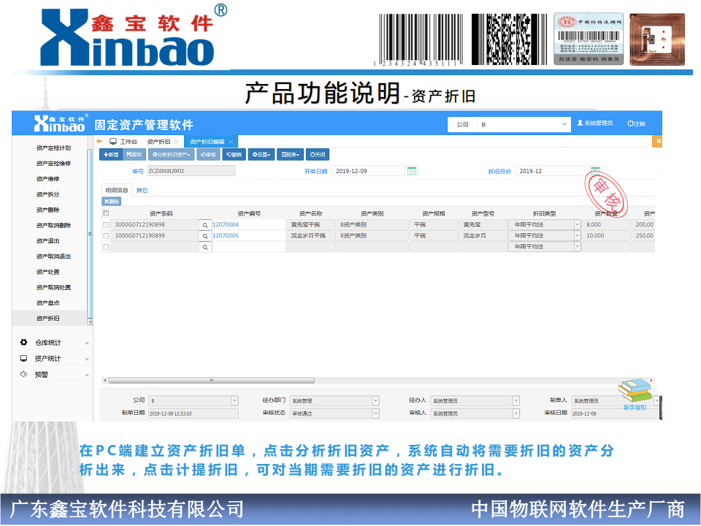Click the table horizontal scrollbar thumb

coord(212,381)
